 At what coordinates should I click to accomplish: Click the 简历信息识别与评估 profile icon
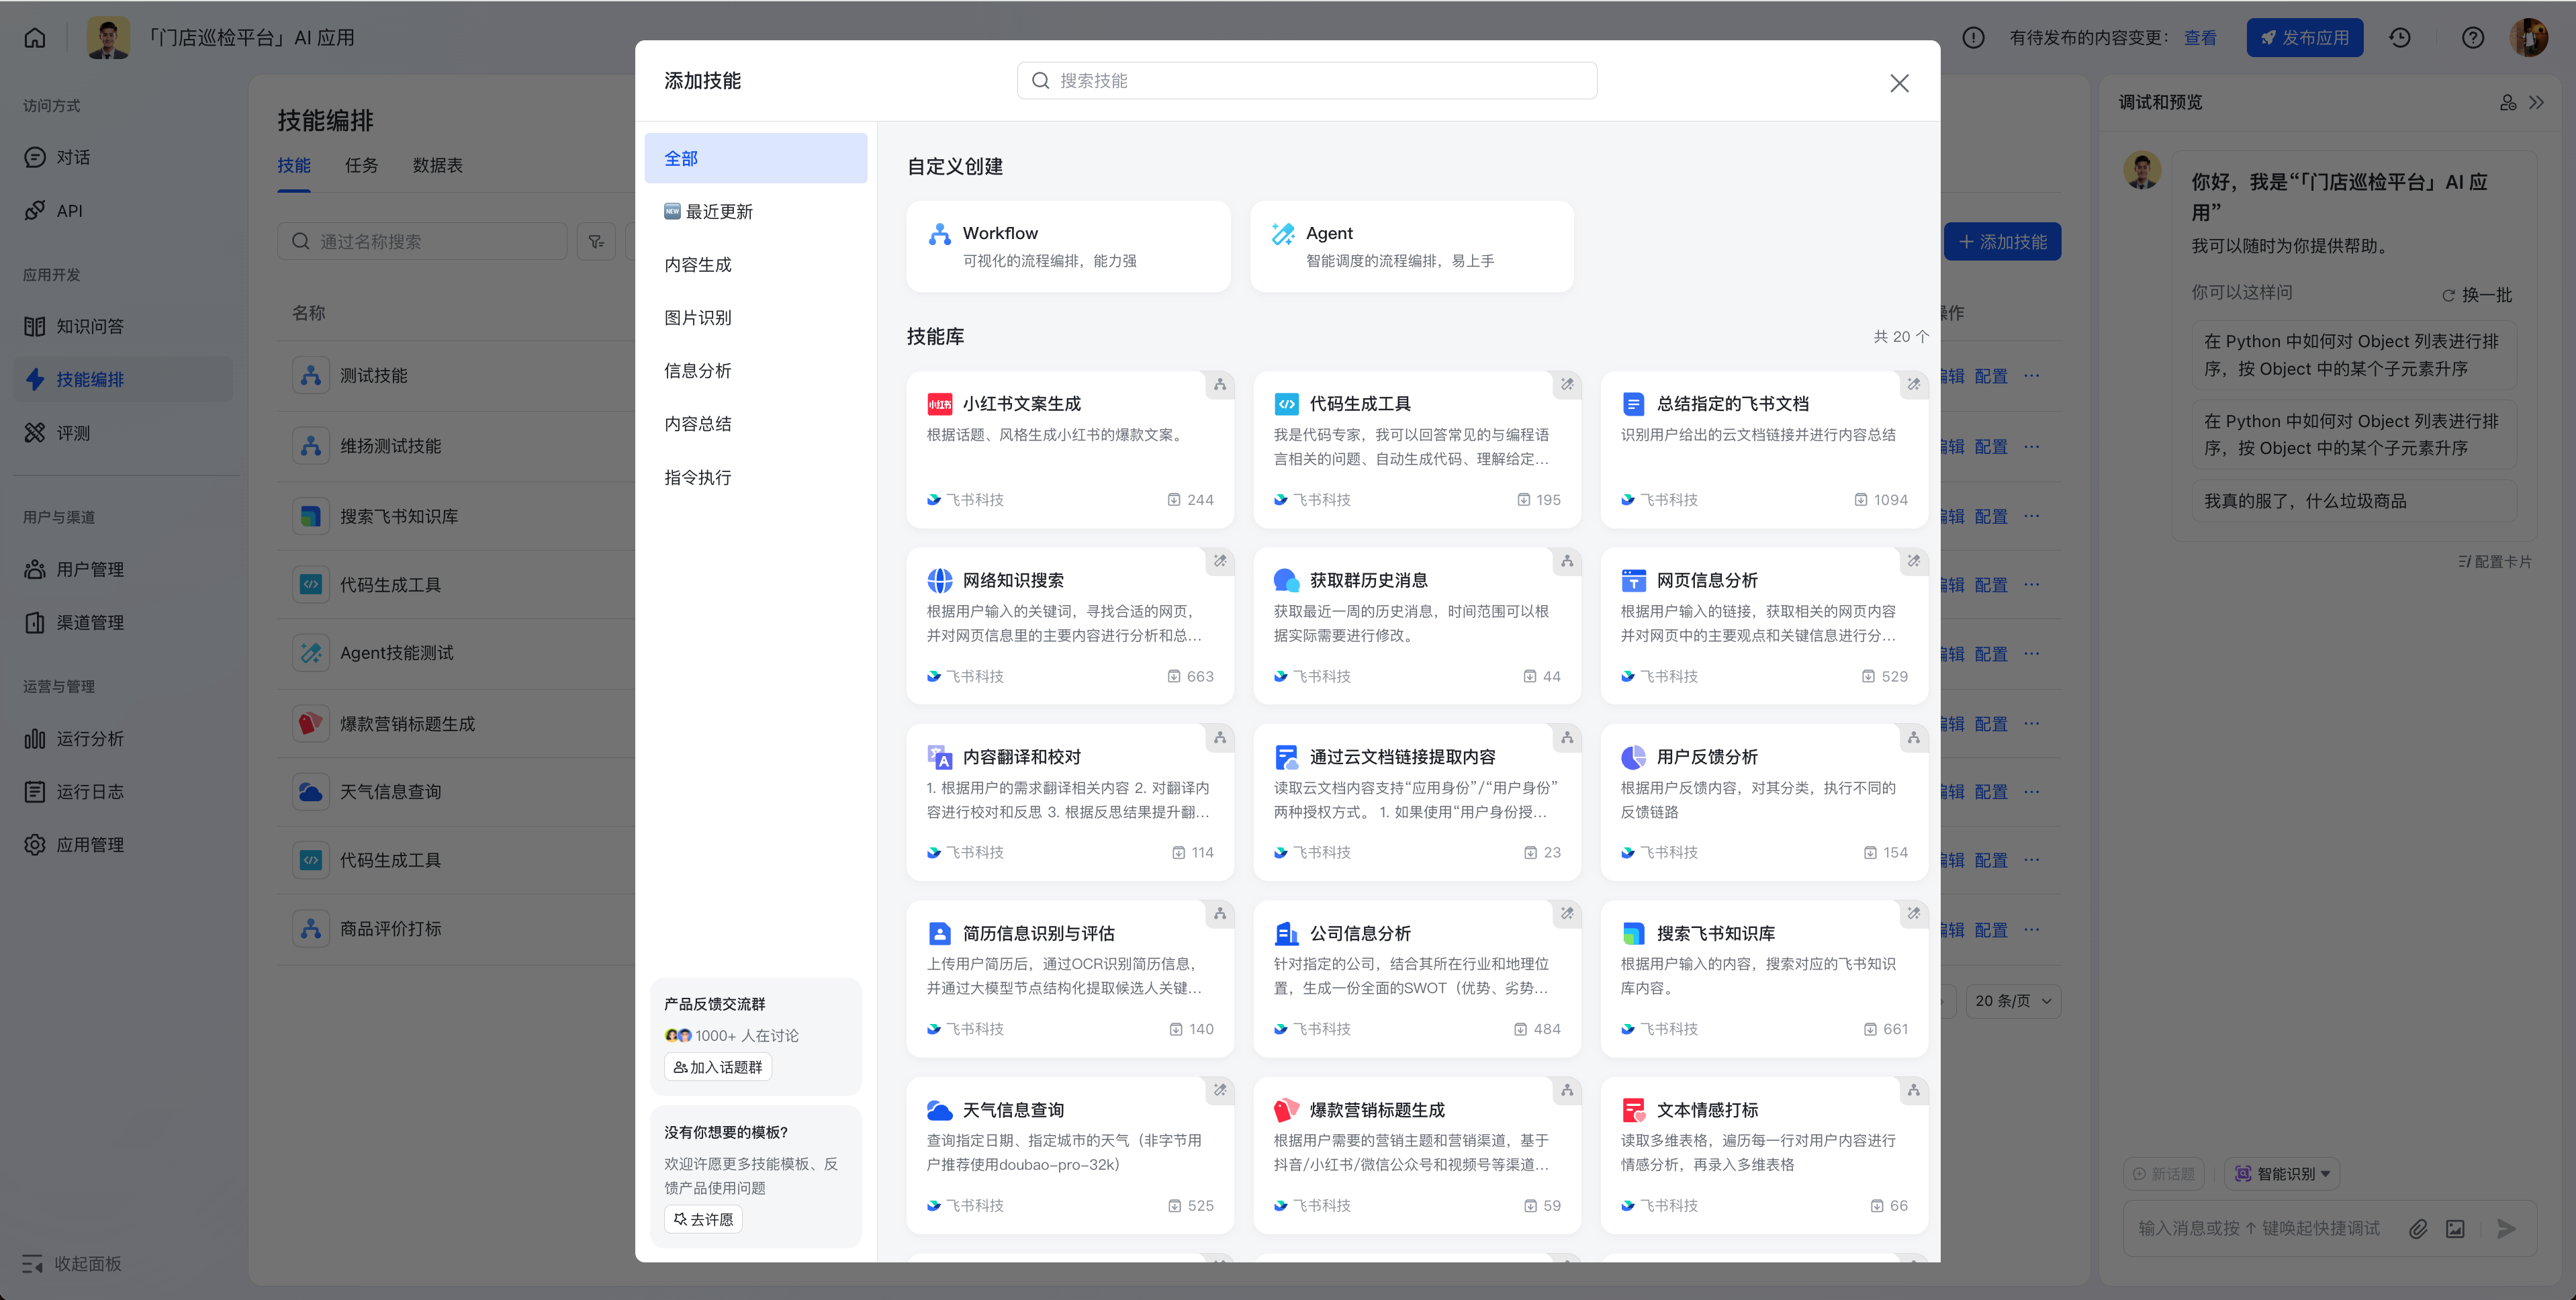(x=939, y=933)
